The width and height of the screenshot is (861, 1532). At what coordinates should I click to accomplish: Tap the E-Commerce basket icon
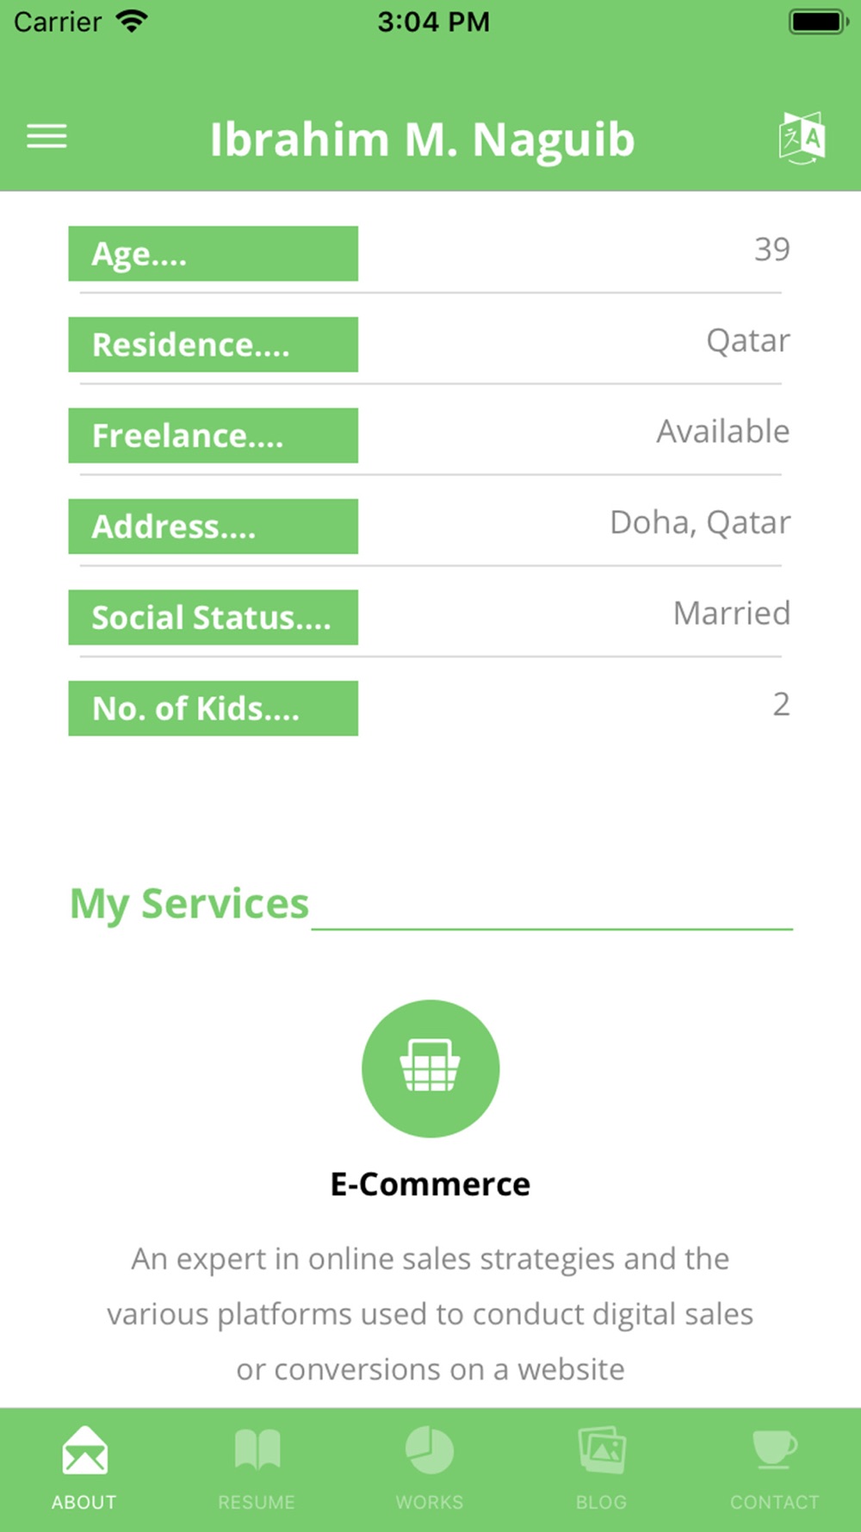point(430,1068)
